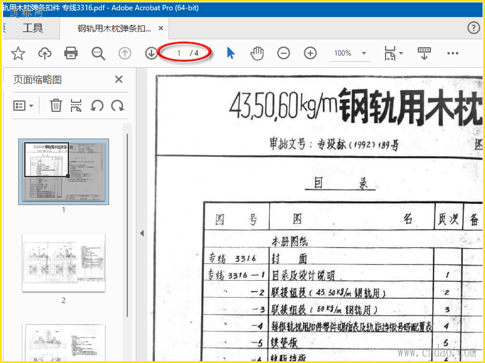Click the current page number field
The height and width of the screenshot is (363, 485).
(x=178, y=53)
